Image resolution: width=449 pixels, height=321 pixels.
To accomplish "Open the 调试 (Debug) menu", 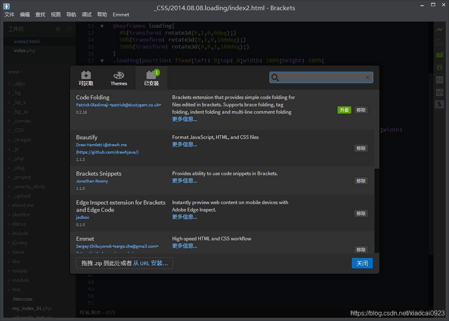I will (87, 15).
